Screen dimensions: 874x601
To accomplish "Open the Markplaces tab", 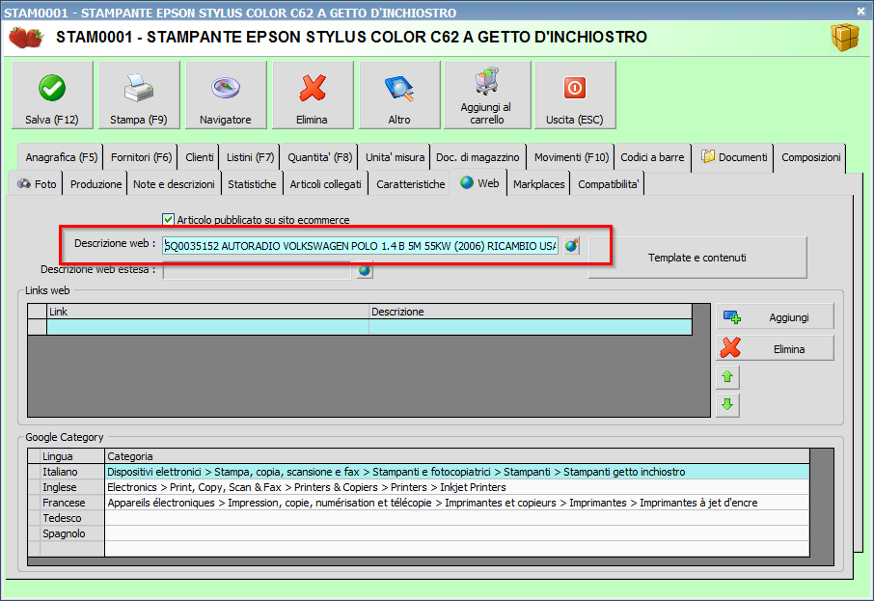I will click(x=538, y=184).
